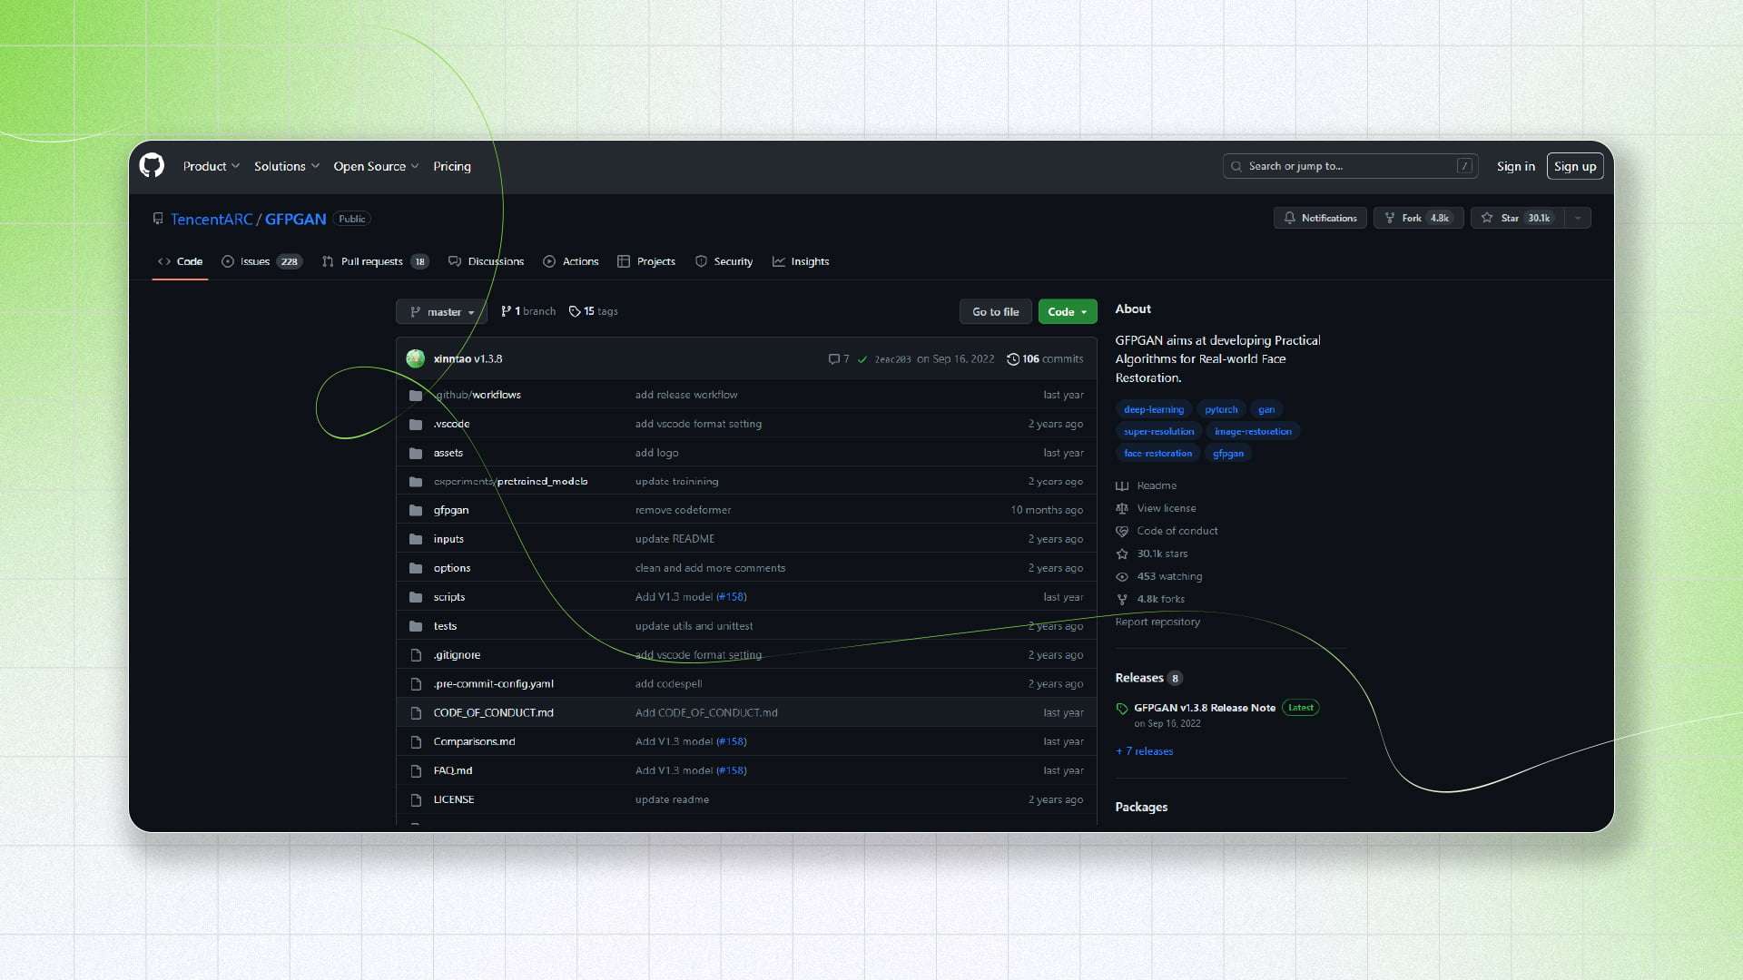
Task: Open the .pre-commit-config.yaml file
Action: click(x=493, y=684)
